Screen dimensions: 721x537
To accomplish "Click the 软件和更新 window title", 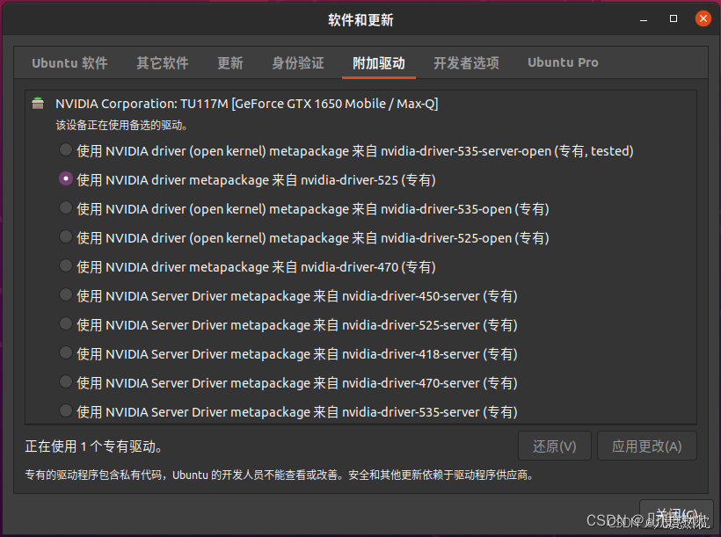I will (360, 19).
